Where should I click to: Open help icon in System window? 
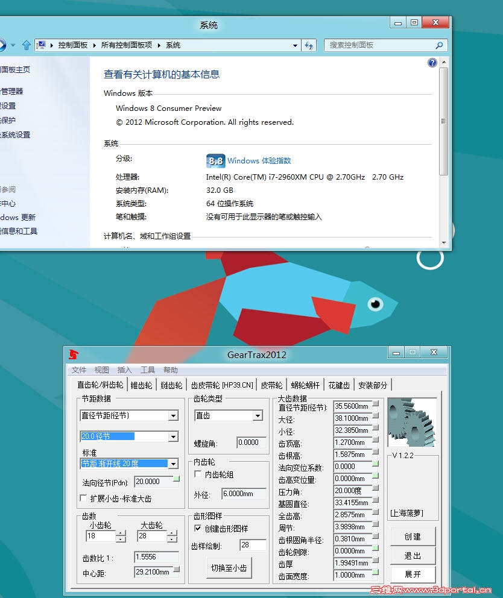[432, 63]
